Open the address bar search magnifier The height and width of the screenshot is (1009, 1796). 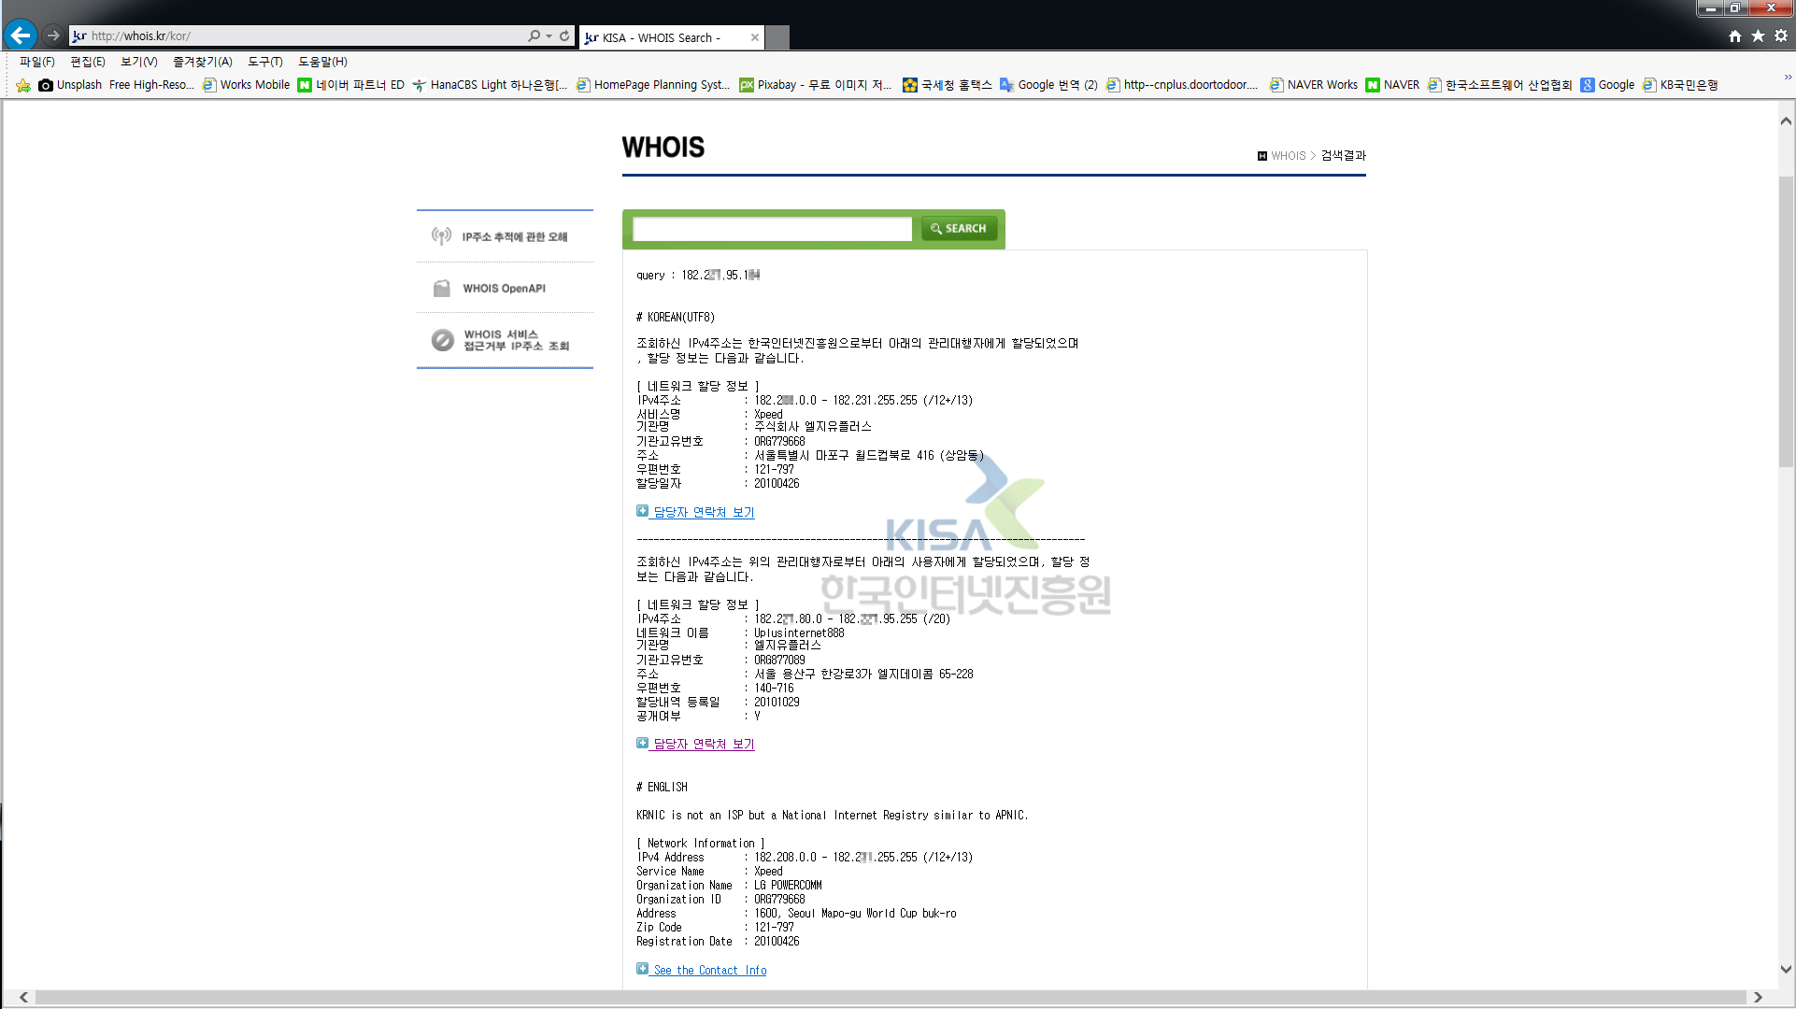pyautogui.click(x=534, y=36)
